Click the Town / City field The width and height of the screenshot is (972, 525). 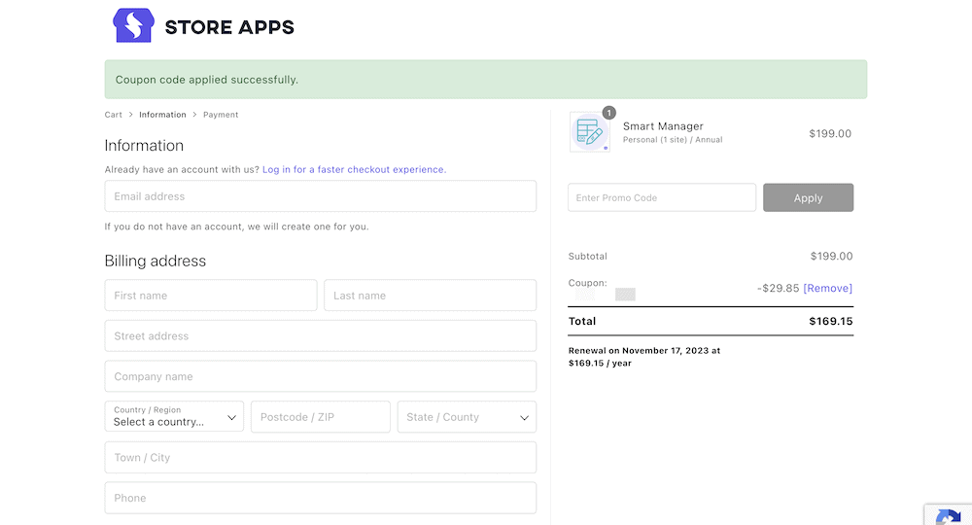tap(321, 458)
